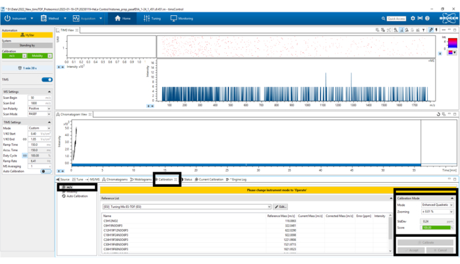Click the highlighted spectrum peak icon in TIMS toolbar

pyautogui.click(x=401, y=30)
